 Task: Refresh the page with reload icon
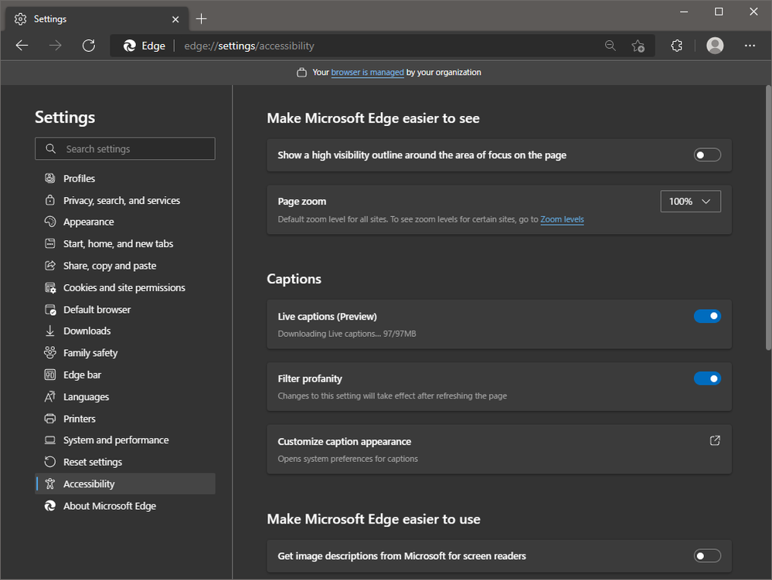(89, 46)
